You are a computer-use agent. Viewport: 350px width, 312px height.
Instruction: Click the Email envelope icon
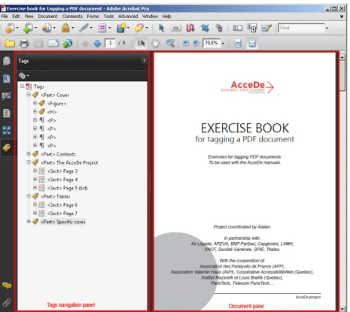click(53, 44)
